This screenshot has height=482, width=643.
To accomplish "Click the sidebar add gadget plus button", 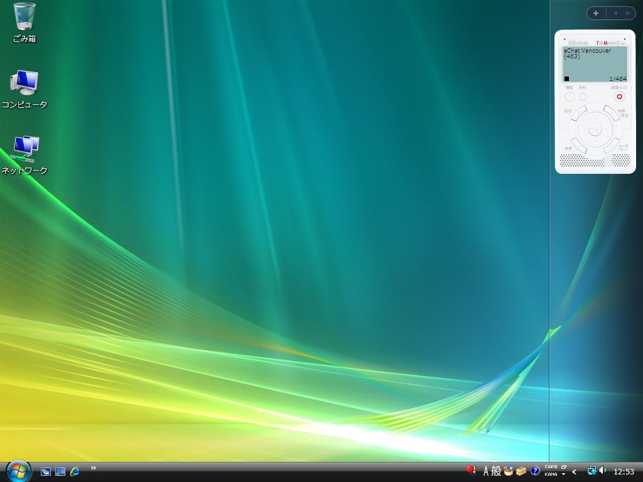I will 596,13.
